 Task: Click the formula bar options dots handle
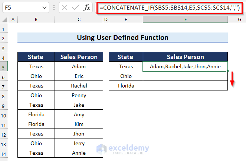point(54,7)
